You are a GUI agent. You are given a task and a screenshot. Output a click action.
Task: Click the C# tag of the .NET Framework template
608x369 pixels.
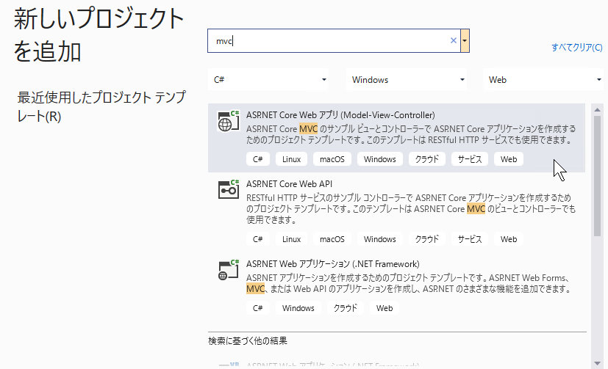click(257, 308)
